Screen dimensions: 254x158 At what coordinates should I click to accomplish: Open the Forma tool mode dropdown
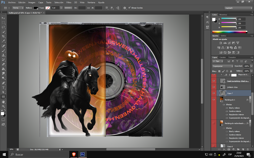pos(18,8)
